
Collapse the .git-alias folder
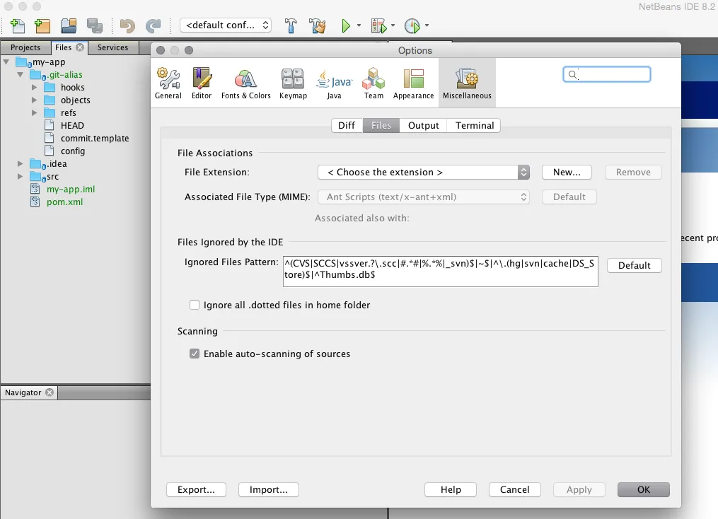(20, 75)
